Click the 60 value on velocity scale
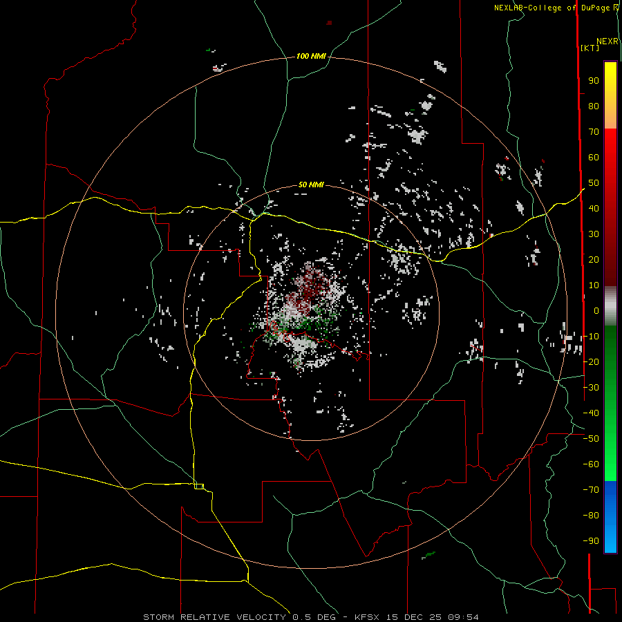Screen dimensions: 622x622 click(594, 157)
